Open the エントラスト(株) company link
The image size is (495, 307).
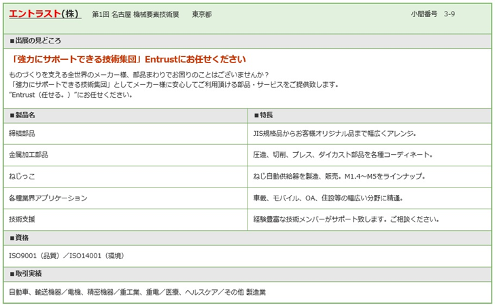point(44,14)
